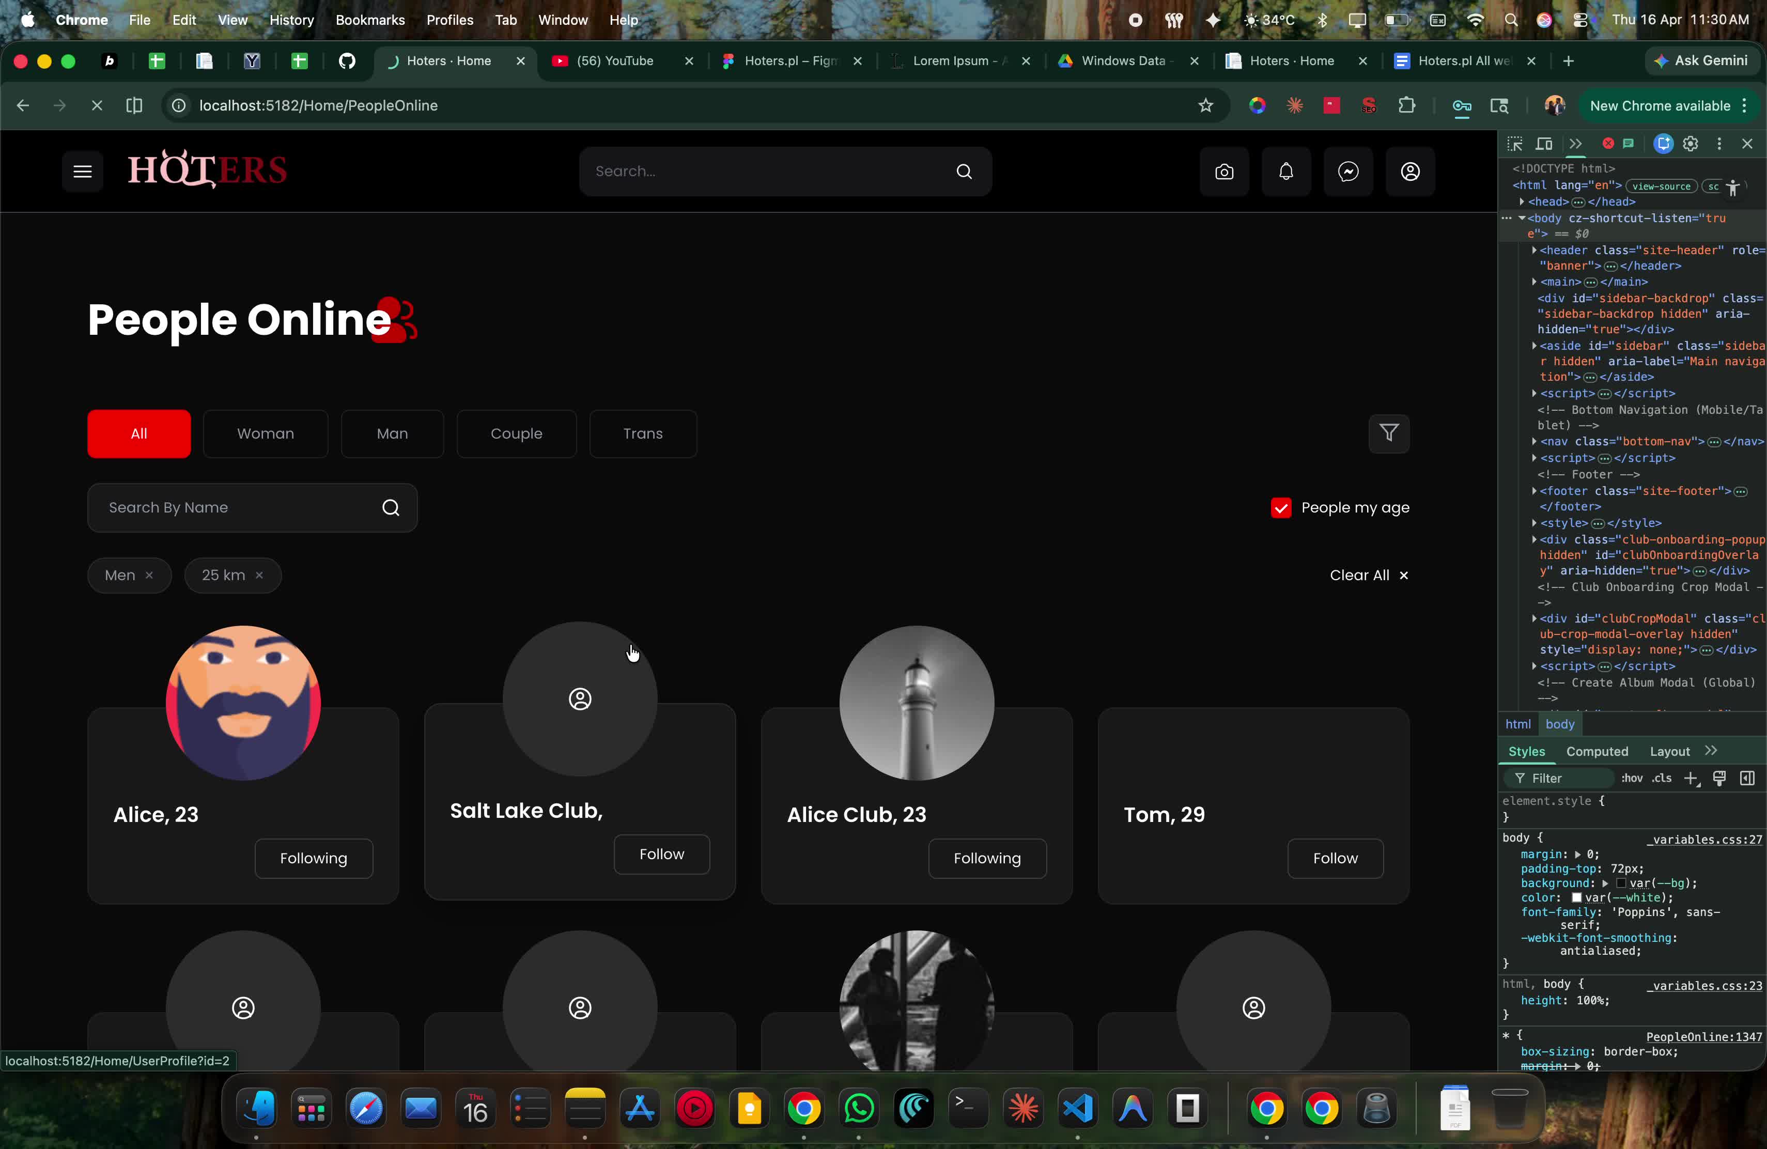The image size is (1767, 1149).
Task: Select the Woman category filter
Action: coord(266,433)
